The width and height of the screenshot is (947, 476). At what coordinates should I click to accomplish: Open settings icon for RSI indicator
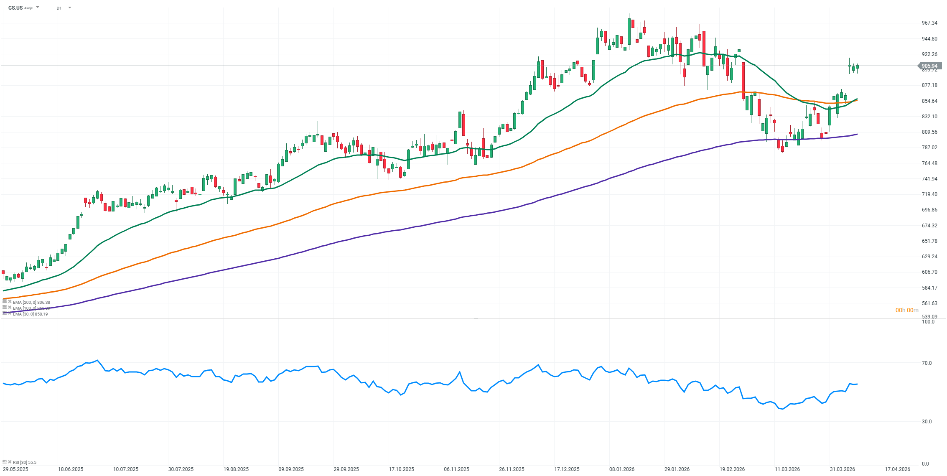tap(5, 462)
